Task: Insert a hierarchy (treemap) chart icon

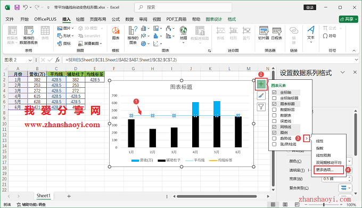Action: point(156,28)
